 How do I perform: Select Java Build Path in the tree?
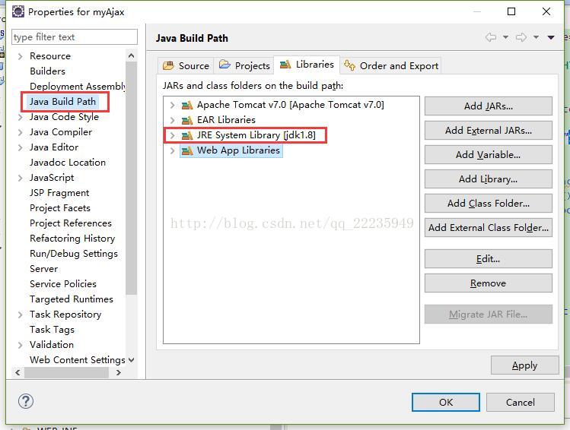pos(62,102)
